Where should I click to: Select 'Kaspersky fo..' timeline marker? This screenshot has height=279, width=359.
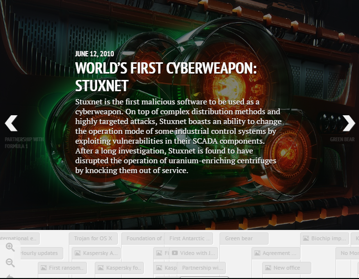point(119,268)
